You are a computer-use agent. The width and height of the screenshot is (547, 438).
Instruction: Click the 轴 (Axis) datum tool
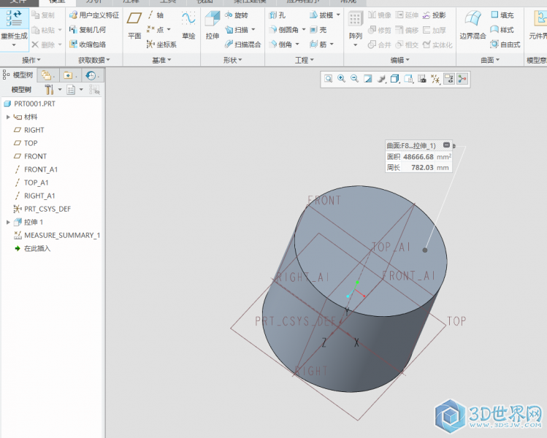pos(156,15)
